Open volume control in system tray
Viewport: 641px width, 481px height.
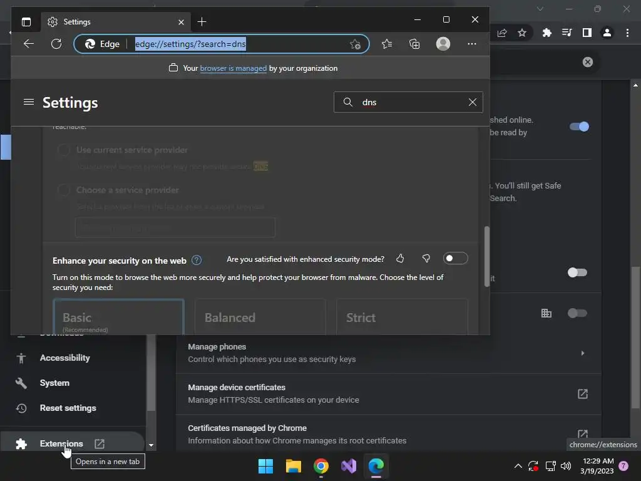click(566, 466)
